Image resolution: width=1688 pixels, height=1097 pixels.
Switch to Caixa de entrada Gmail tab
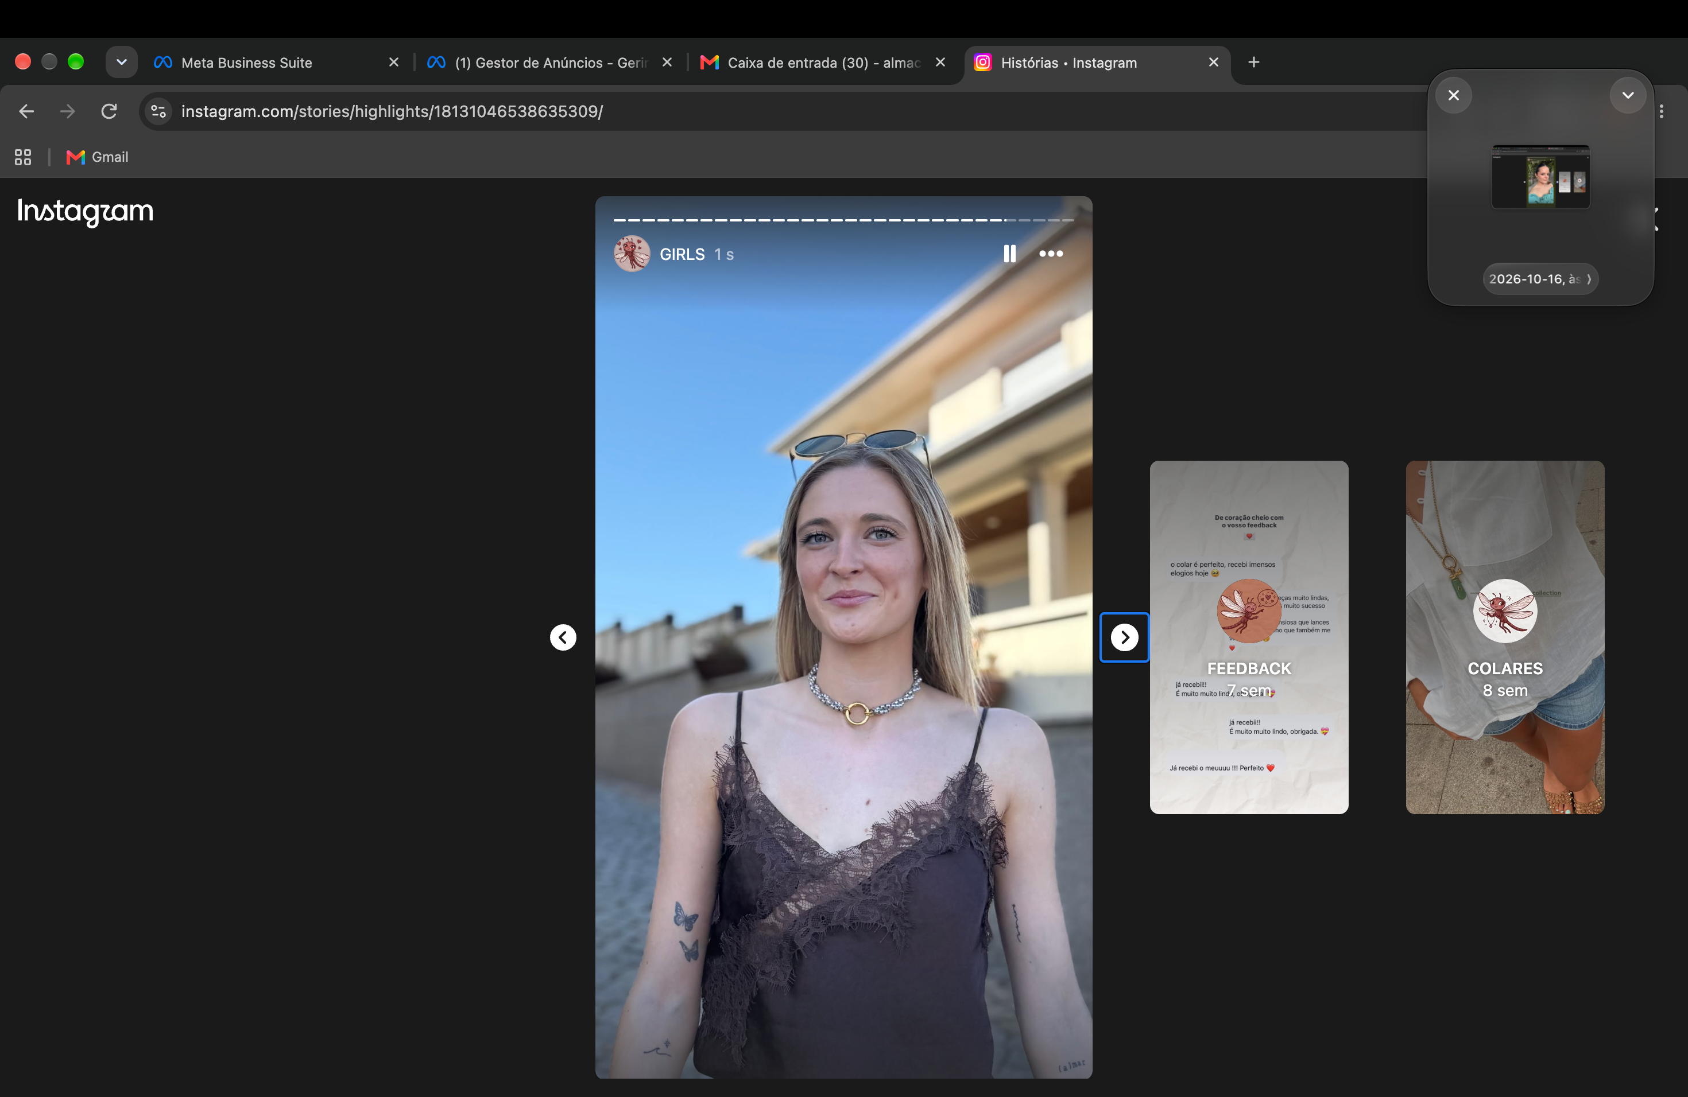coord(823,63)
